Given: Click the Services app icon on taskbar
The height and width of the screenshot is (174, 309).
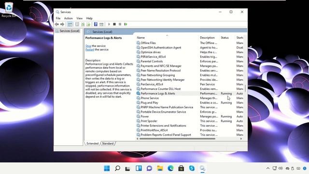Looking at the screenshot, I should pyautogui.click(x=202, y=168).
